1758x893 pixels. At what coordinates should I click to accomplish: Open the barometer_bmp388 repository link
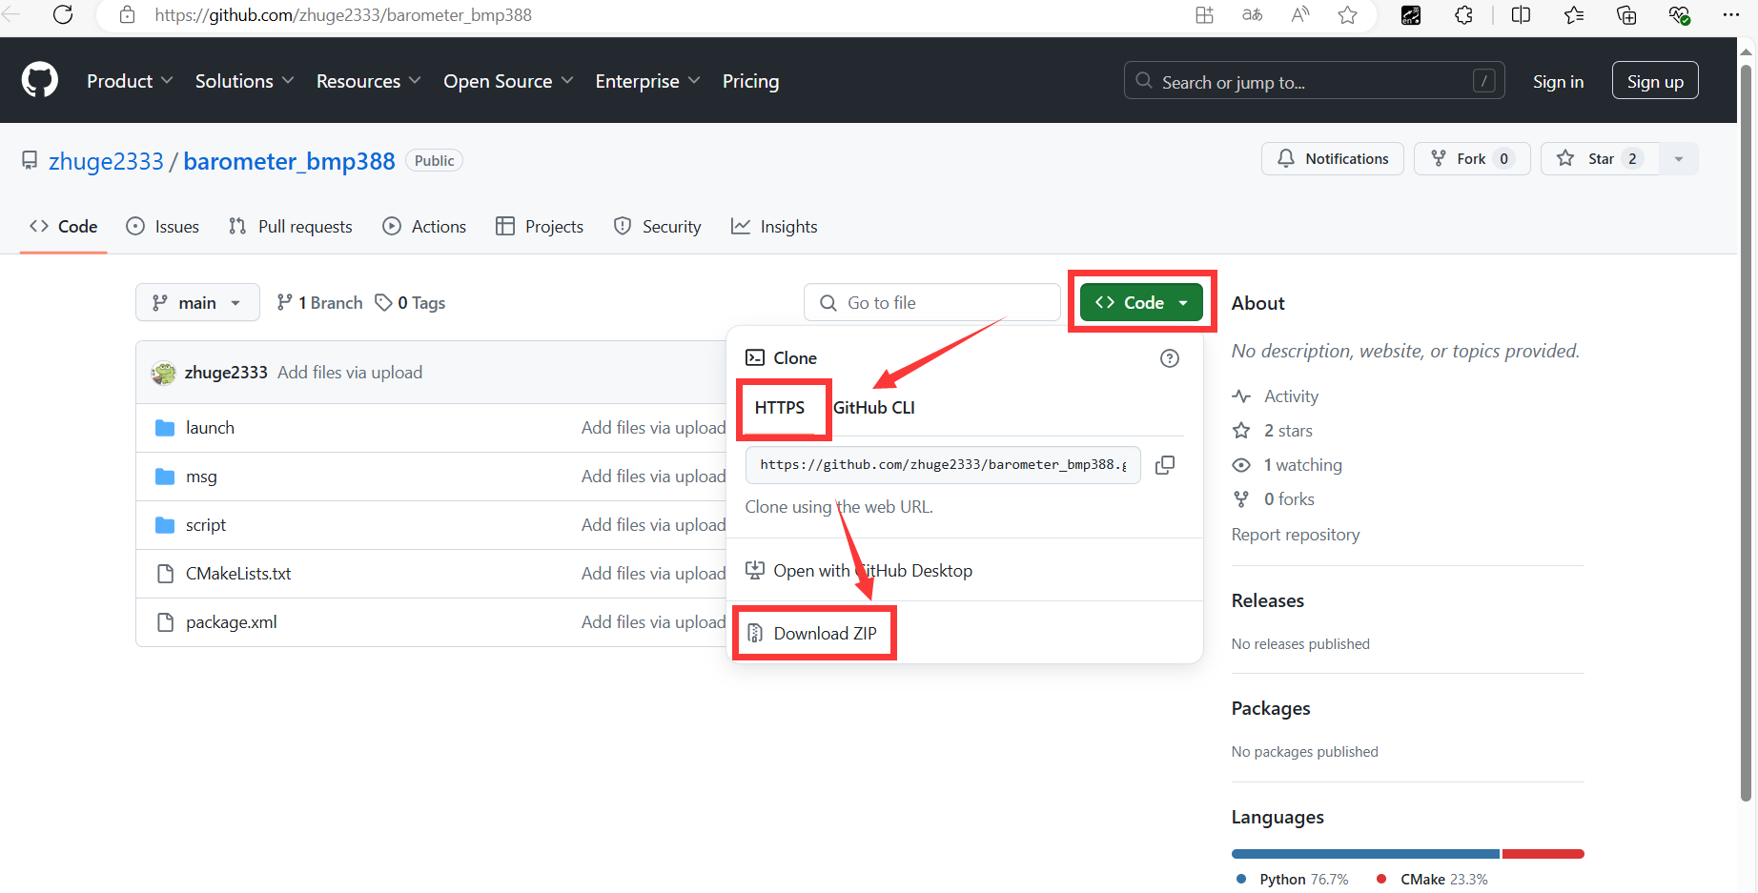click(289, 161)
